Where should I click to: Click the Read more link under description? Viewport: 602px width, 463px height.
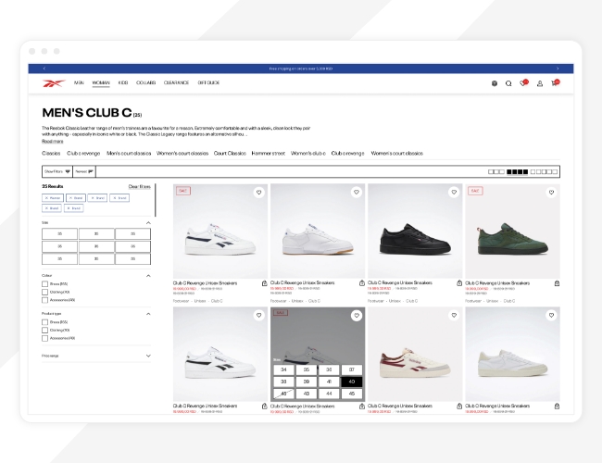pos(53,141)
